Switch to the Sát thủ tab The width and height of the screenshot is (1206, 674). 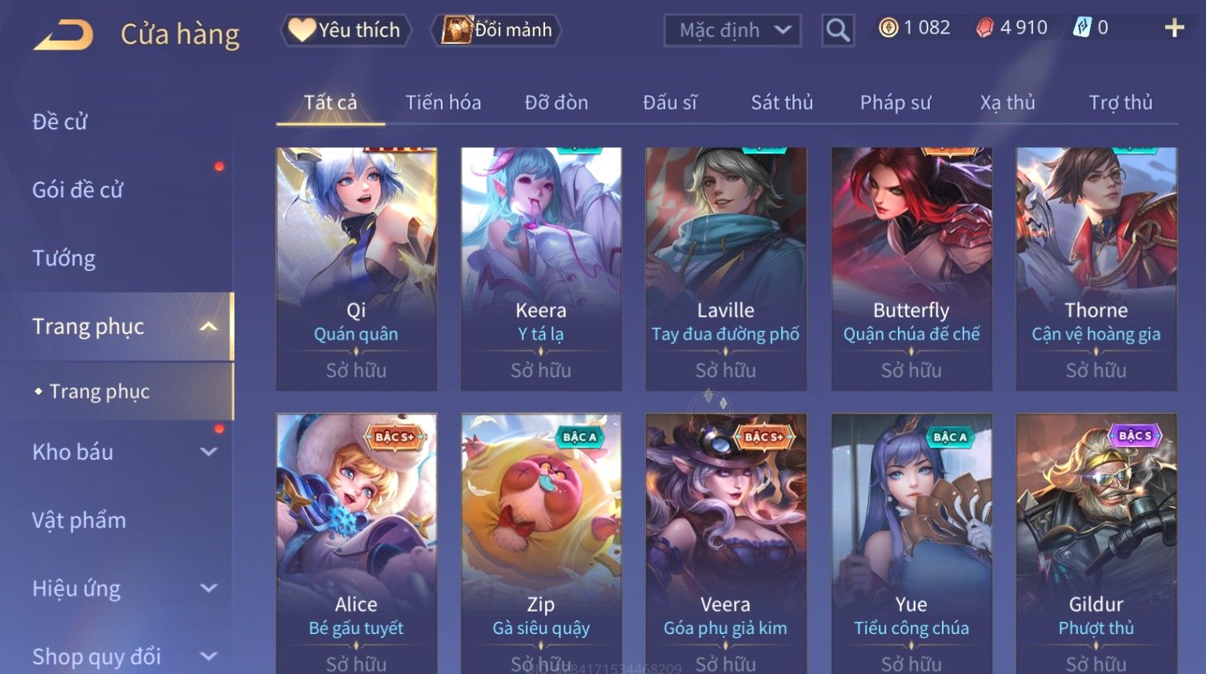click(782, 102)
